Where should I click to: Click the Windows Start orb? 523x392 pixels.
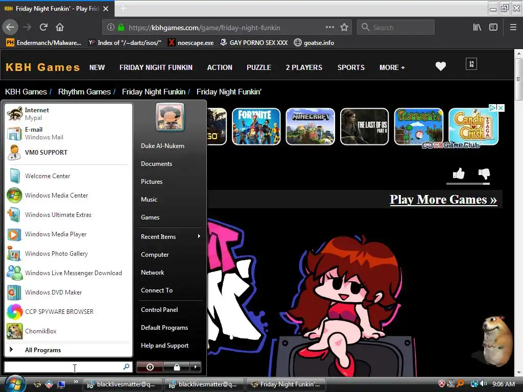(x=14, y=384)
